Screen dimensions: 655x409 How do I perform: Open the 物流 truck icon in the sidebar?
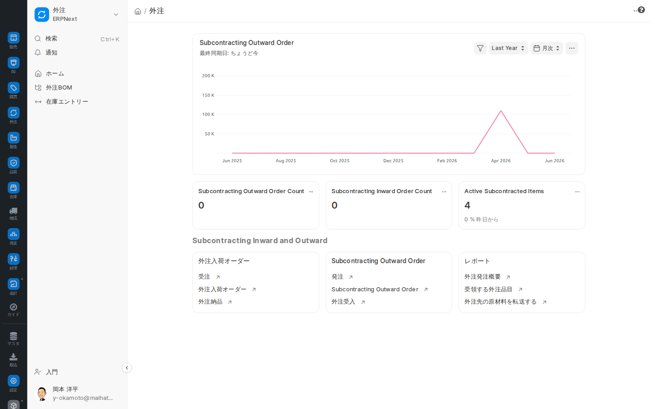[x=14, y=211]
